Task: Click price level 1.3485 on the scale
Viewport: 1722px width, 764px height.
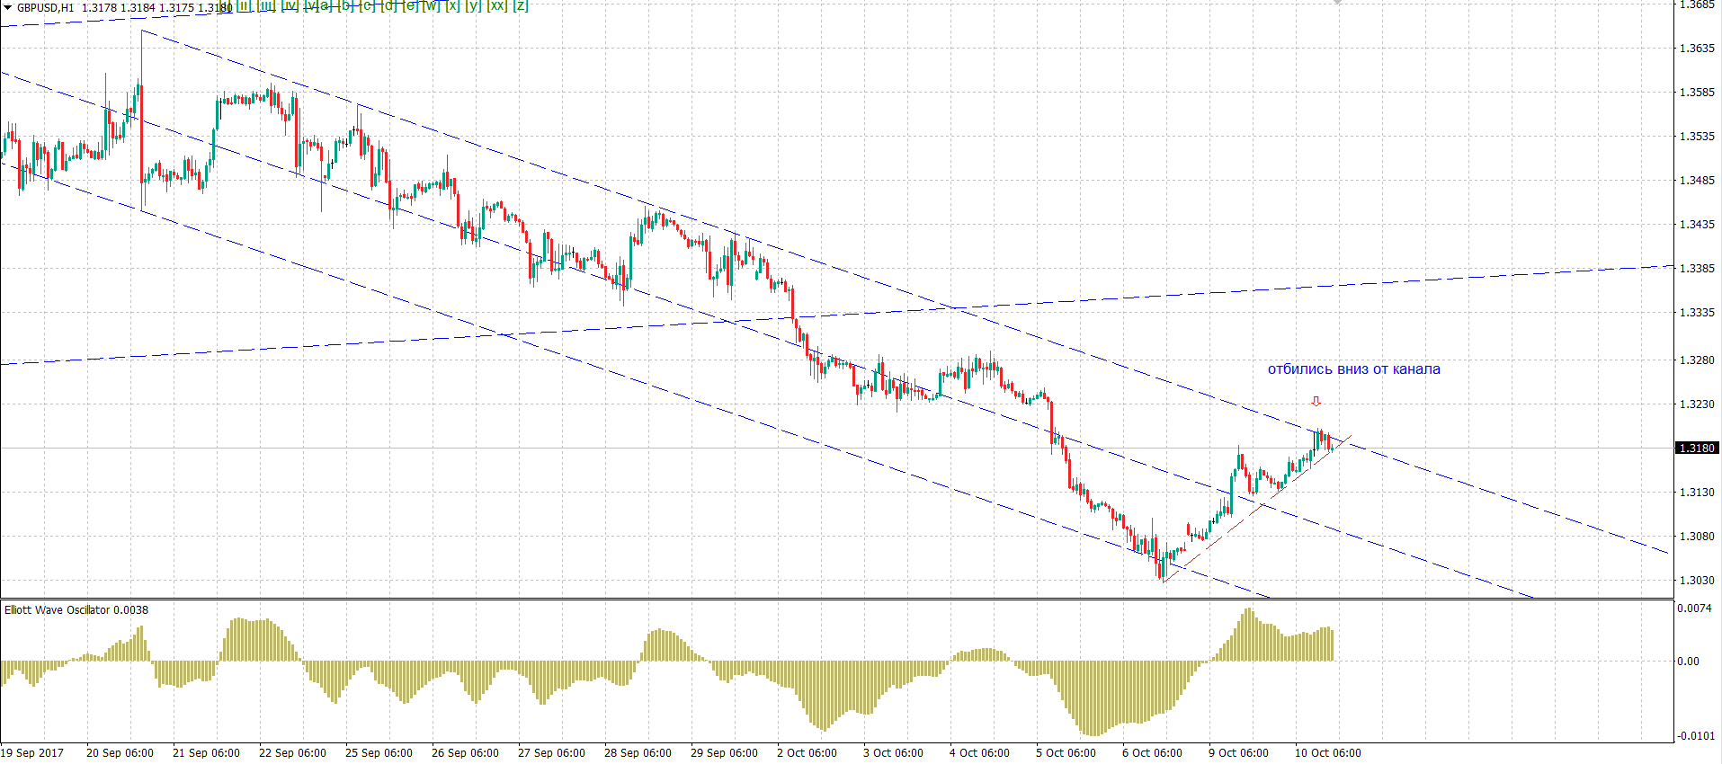Action: click(x=1698, y=181)
